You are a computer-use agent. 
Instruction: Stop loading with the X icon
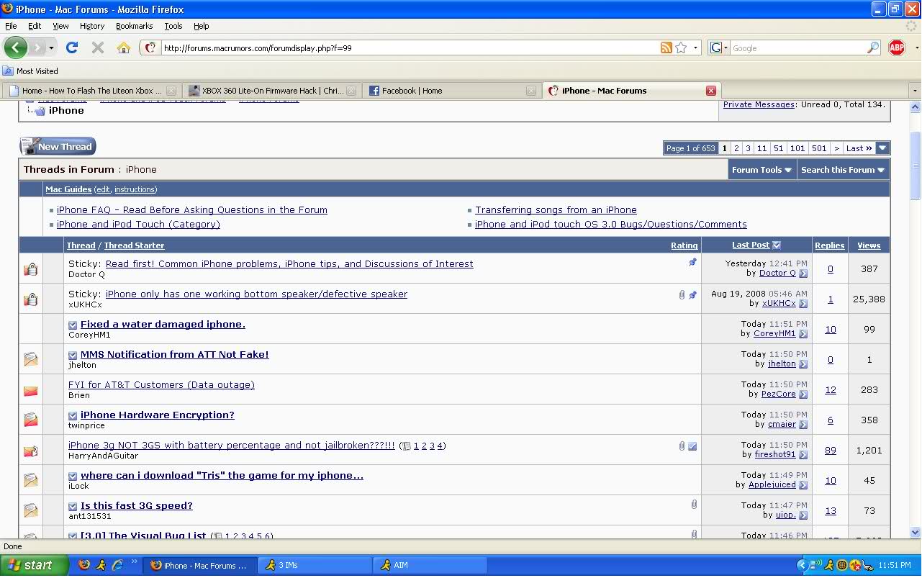98,48
